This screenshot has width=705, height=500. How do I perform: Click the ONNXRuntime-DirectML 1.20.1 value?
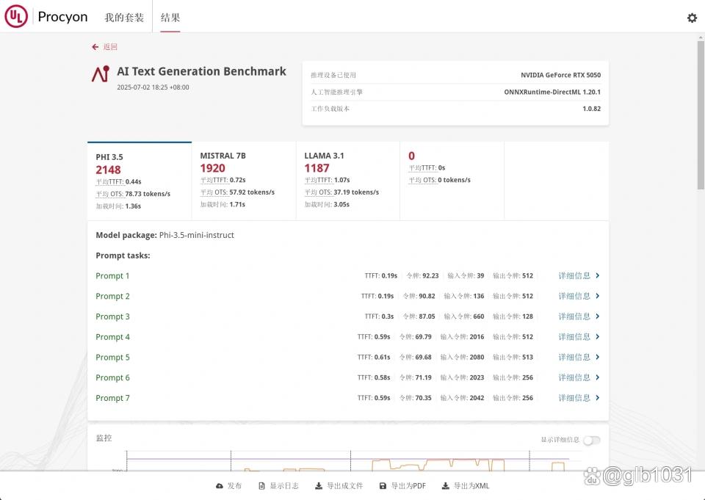click(x=552, y=92)
